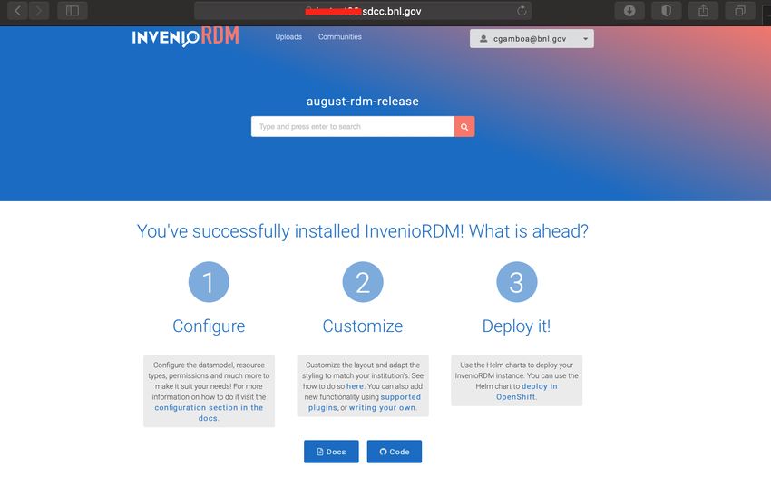Click the orange search magnifier button

pyautogui.click(x=464, y=126)
